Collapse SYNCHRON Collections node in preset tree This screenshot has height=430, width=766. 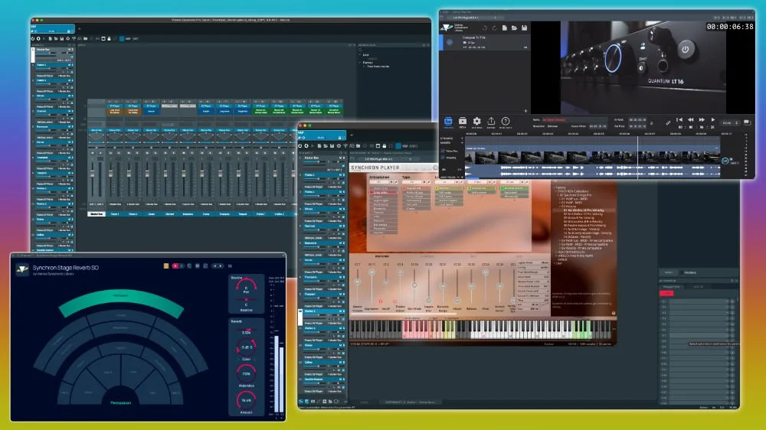tap(557, 191)
